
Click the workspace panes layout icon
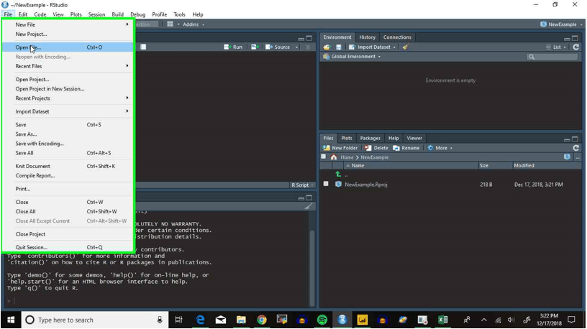tap(170, 24)
